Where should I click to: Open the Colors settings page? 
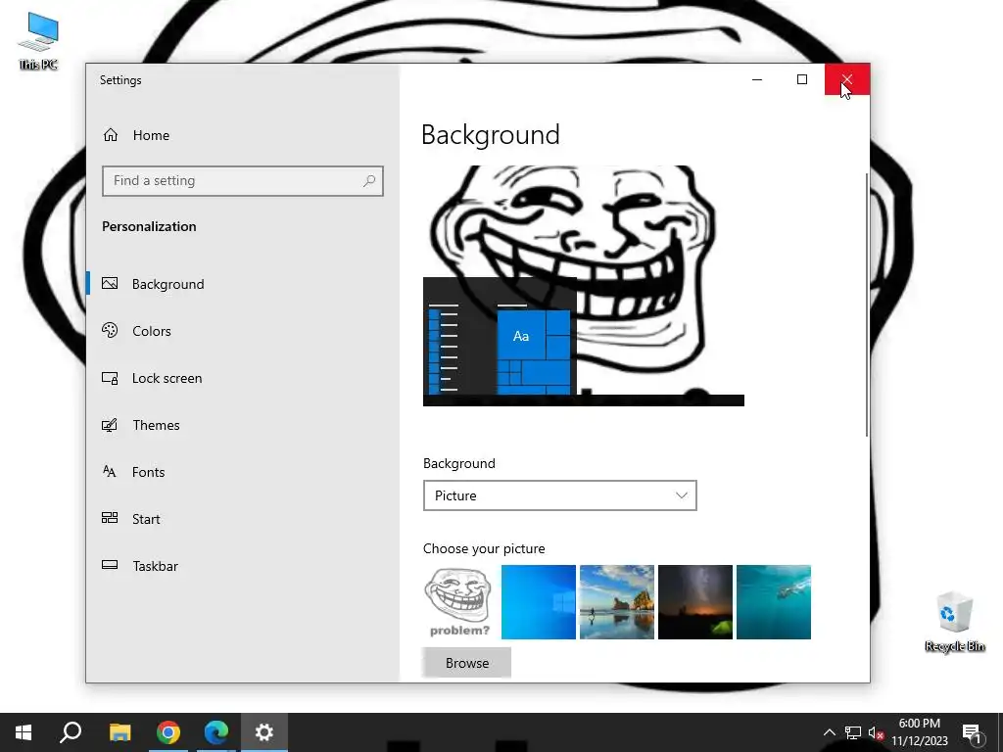pos(152,331)
